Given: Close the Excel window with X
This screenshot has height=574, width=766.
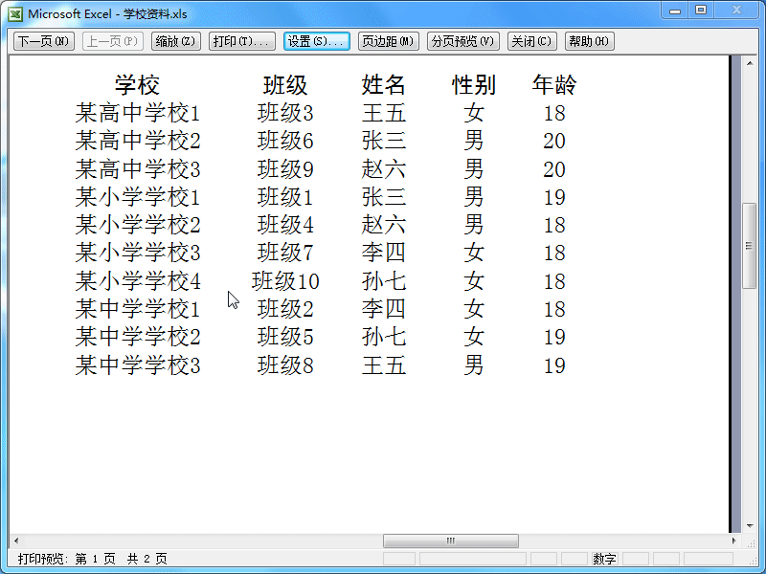Looking at the screenshot, I should point(736,11).
